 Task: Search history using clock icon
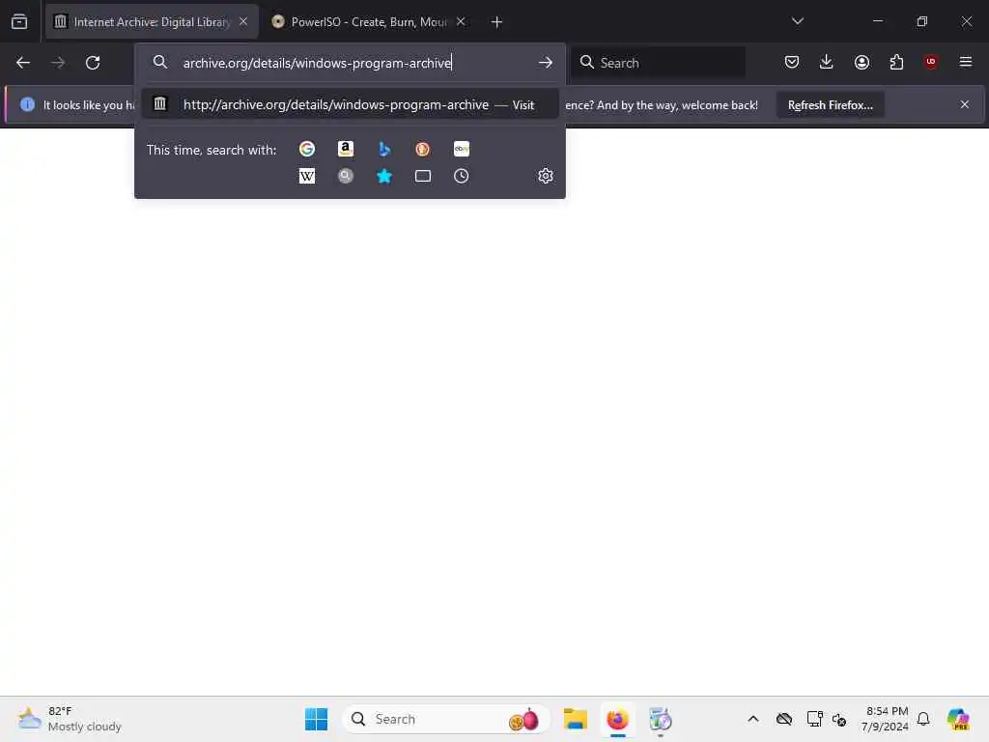462,176
